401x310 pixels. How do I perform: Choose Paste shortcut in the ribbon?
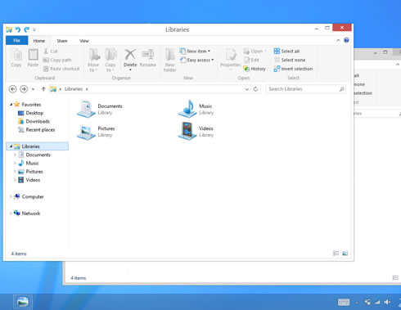pyautogui.click(x=61, y=69)
